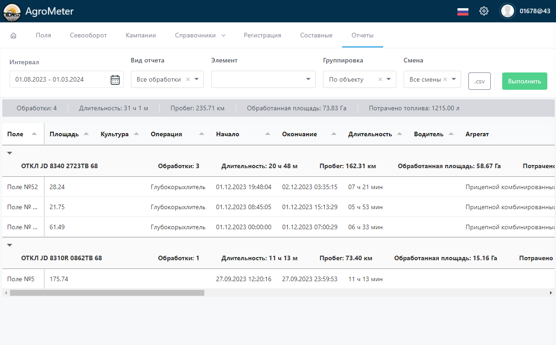556x345 pixels.
Task: Click the home icon in the navigation bar
Action: click(14, 35)
